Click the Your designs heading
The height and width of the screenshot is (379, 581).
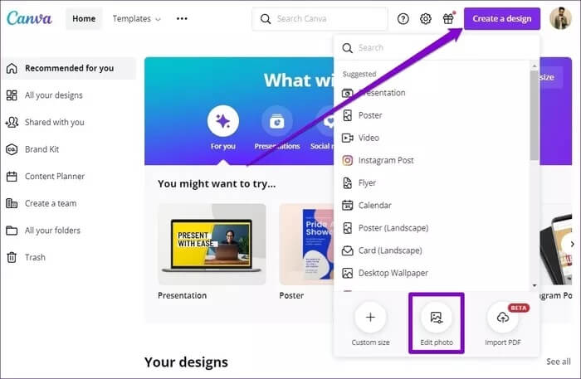(186, 362)
